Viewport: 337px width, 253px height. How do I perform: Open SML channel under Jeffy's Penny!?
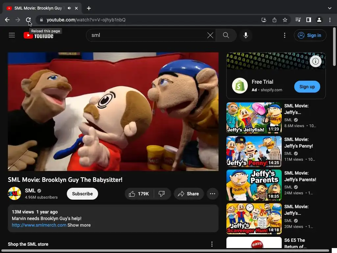click(288, 154)
